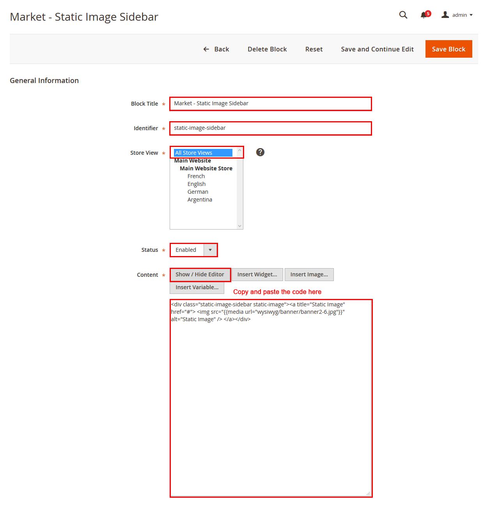
Task: Go Back to the blocks list
Action: (216, 49)
